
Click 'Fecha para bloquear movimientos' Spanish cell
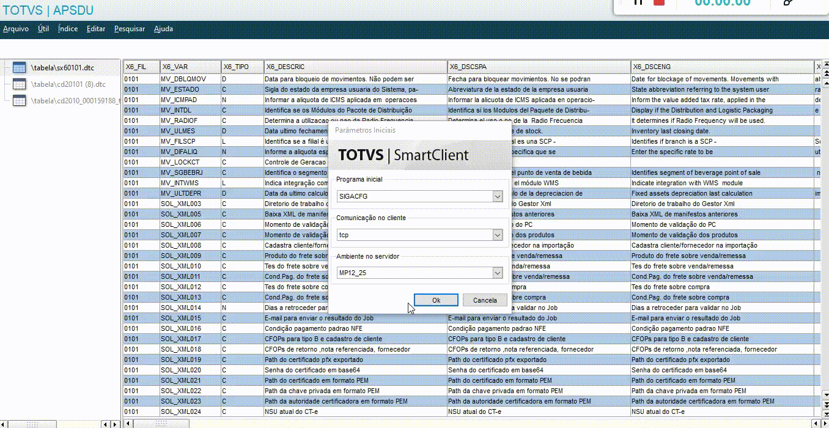pyautogui.click(x=539, y=79)
